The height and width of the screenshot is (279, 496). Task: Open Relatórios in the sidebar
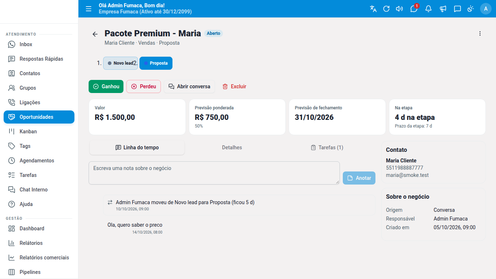[39, 243]
